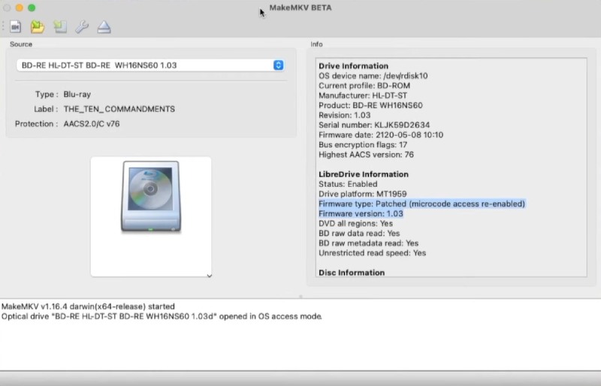This screenshot has width=601, height=386.
Task: Click the Status: Enabled line
Action: (x=348, y=185)
